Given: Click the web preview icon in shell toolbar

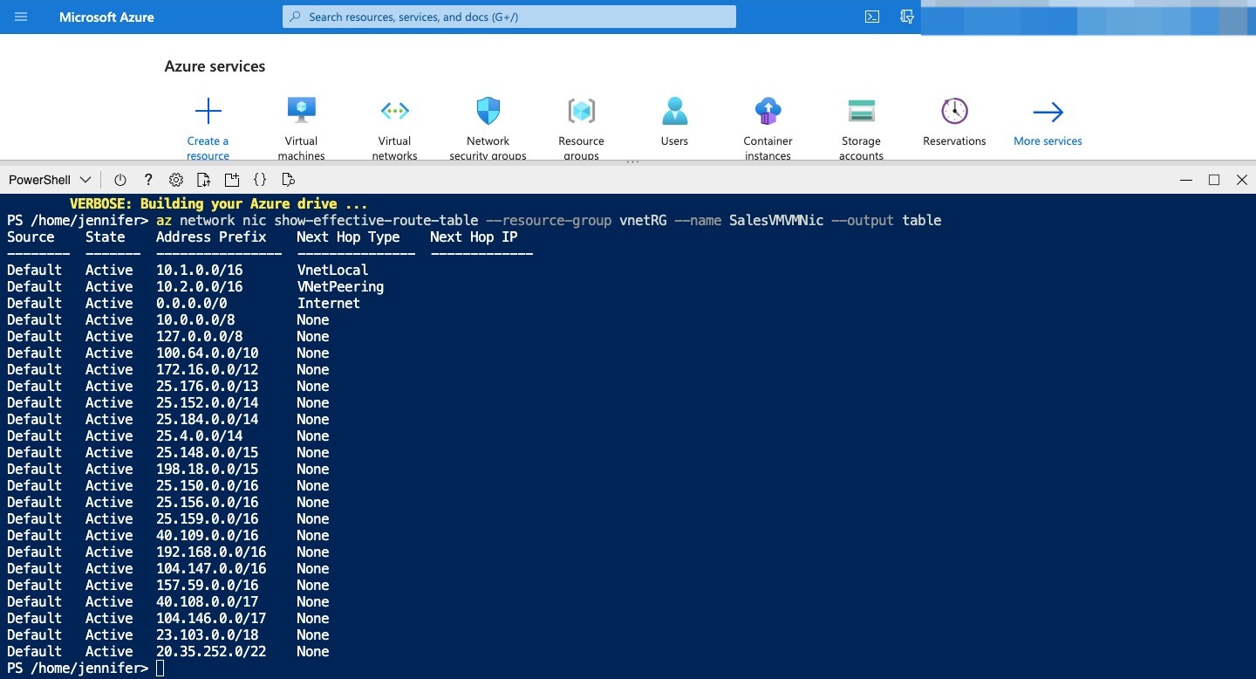Looking at the screenshot, I should pos(288,180).
